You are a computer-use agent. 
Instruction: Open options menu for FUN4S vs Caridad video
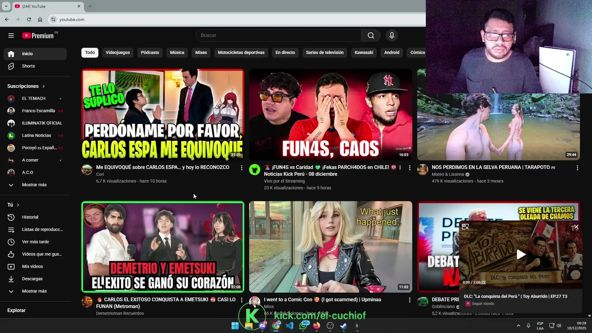409,168
